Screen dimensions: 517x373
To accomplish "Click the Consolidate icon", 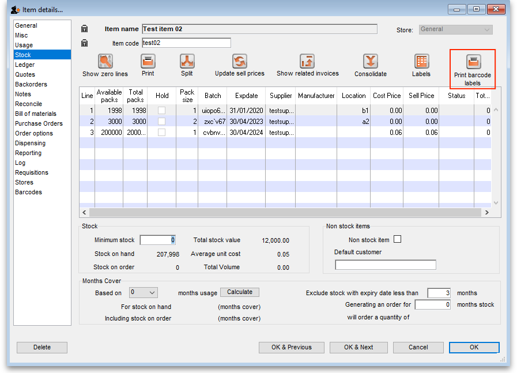I will (x=370, y=62).
